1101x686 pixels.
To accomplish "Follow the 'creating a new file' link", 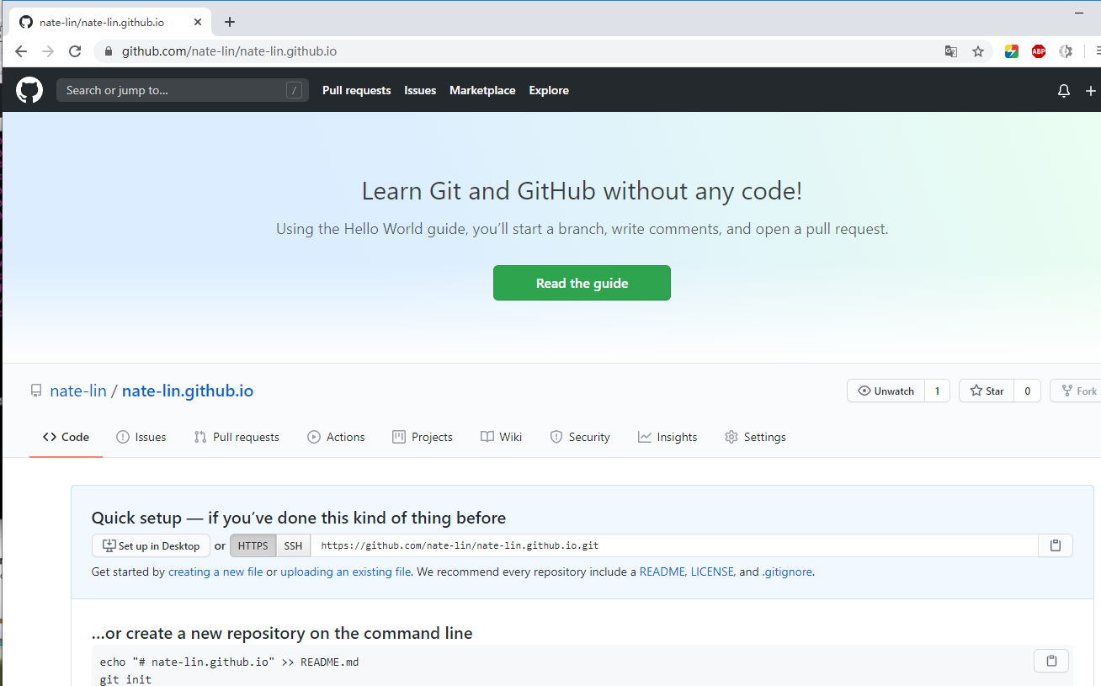I will [x=215, y=572].
